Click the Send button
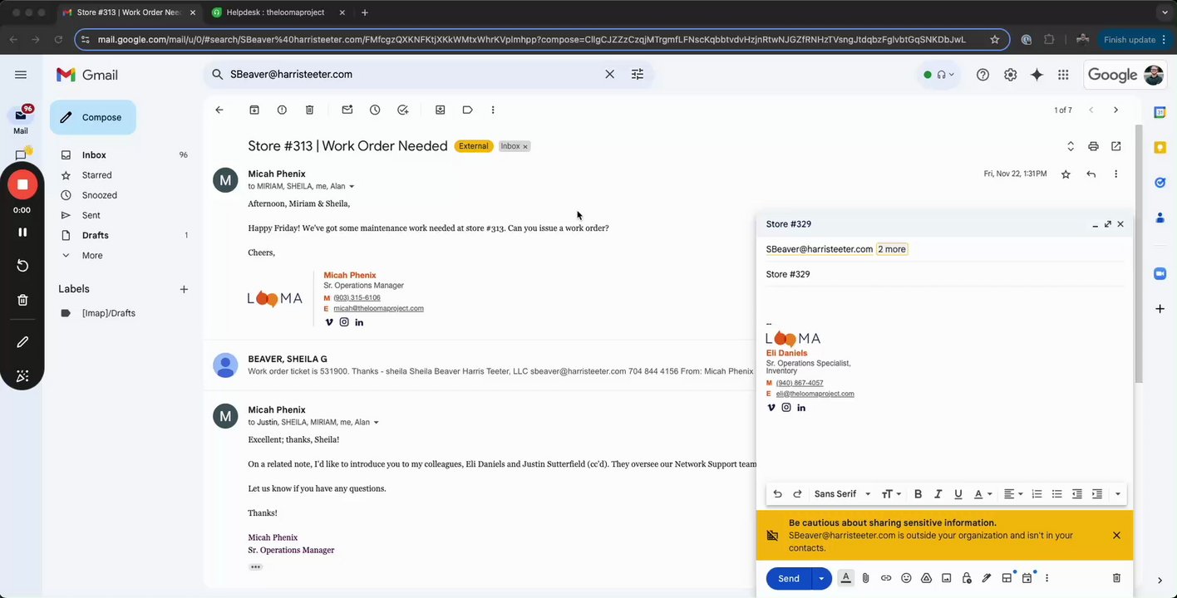Screen dimensions: 1177x598 [788, 578]
